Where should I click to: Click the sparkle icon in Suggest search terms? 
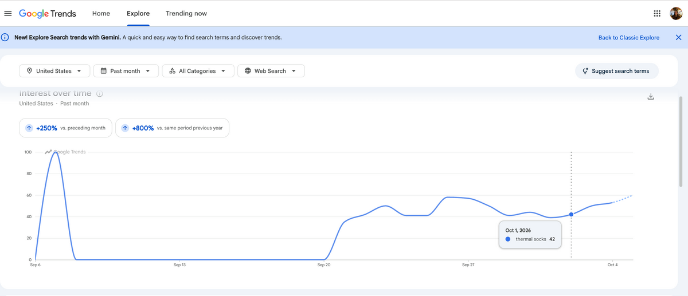[x=585, y=71]
